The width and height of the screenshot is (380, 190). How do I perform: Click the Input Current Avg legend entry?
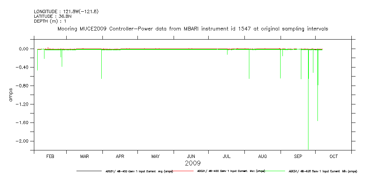(x=139, y=171)
